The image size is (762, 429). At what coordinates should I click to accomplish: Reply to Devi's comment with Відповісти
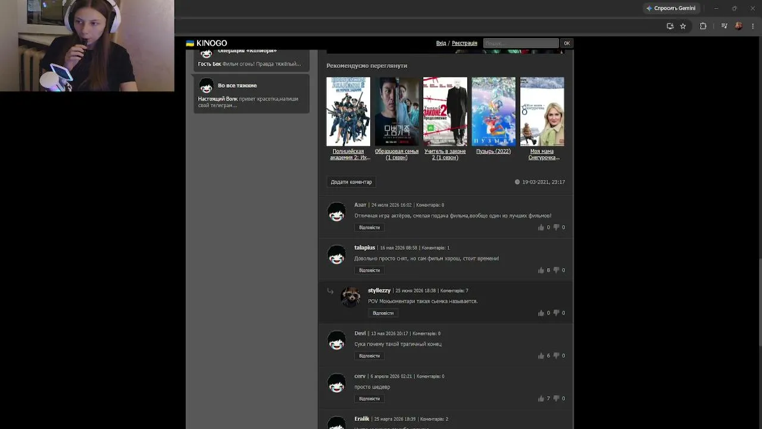369,356
